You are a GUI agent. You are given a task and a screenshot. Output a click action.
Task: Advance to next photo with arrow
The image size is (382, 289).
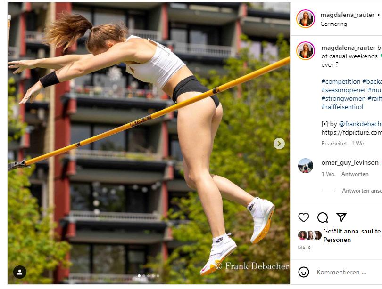point(279,144)
